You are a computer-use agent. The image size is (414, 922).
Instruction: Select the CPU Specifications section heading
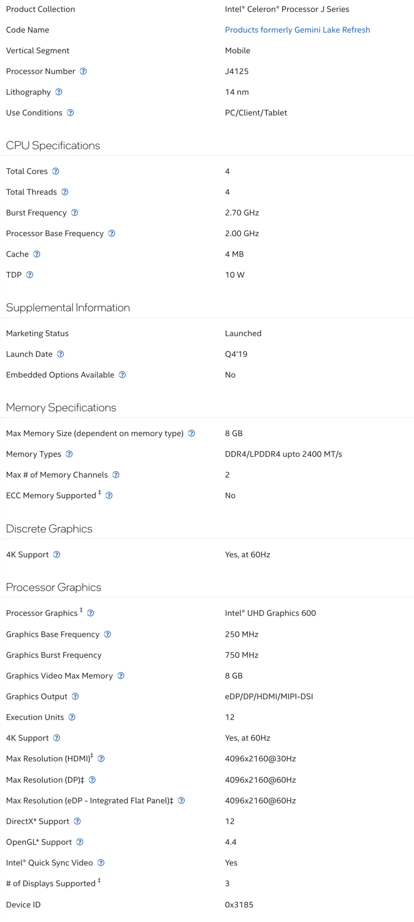(53, 145)
